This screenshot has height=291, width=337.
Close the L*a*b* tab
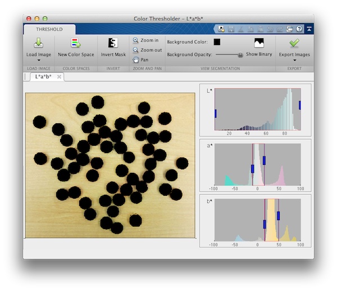[60, 77]
